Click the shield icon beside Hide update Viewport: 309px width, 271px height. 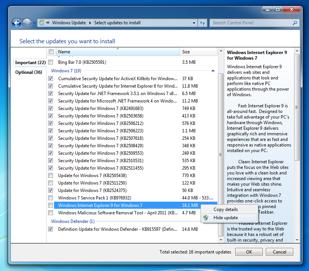(x=206, y=218)
